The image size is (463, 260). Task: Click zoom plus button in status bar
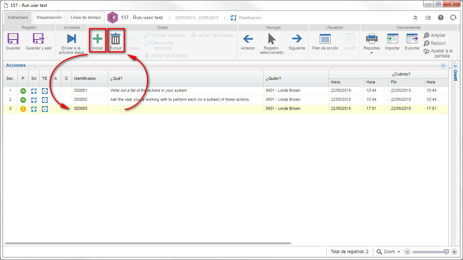454,252
